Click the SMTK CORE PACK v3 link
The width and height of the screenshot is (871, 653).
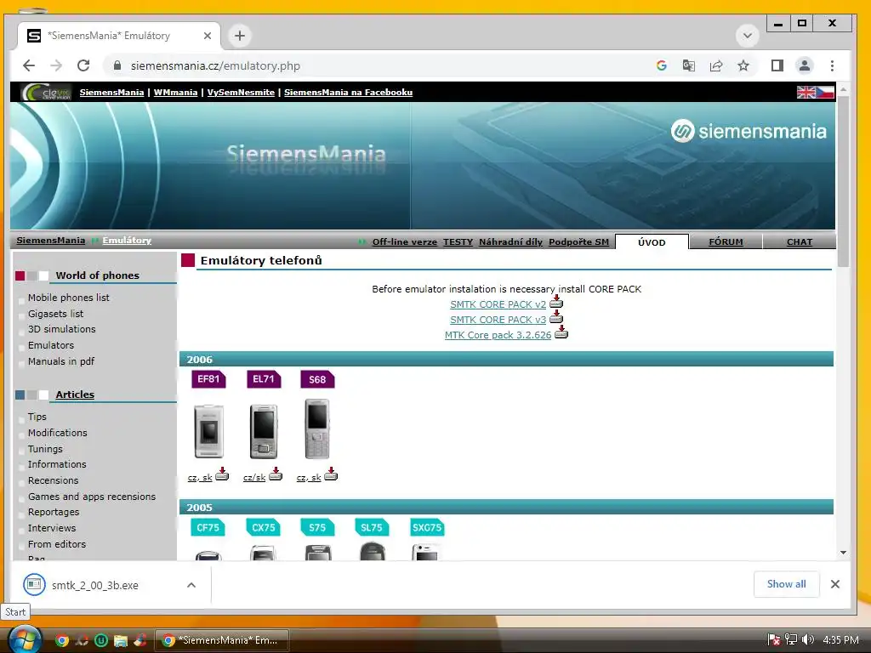point(498,320)
